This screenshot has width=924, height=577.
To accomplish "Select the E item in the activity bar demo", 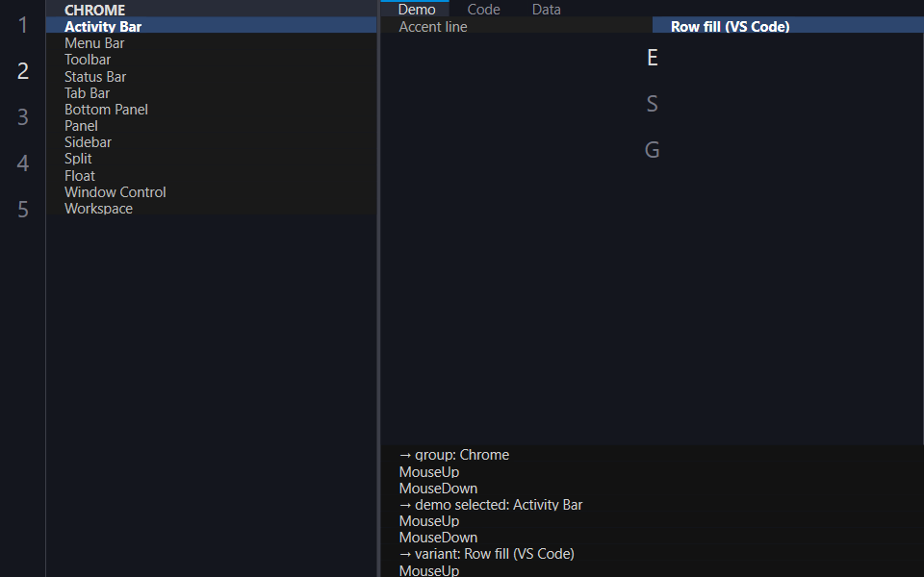I will pyautogui.click(x=652, y=57).
